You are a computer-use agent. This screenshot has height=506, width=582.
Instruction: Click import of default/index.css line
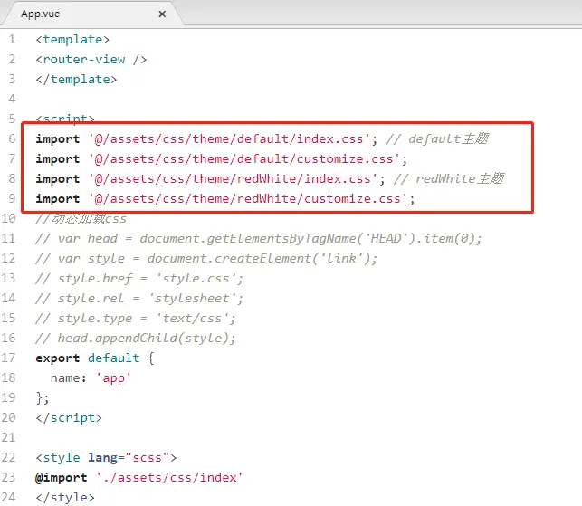click(x=206, y=139)
